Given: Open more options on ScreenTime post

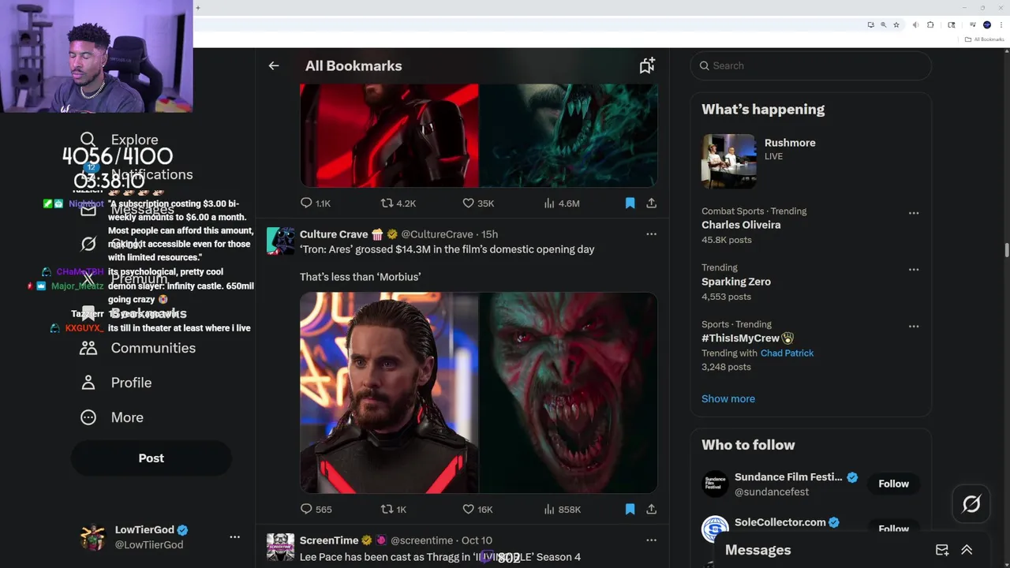Looking at the screenshot, I should [651, 540].
